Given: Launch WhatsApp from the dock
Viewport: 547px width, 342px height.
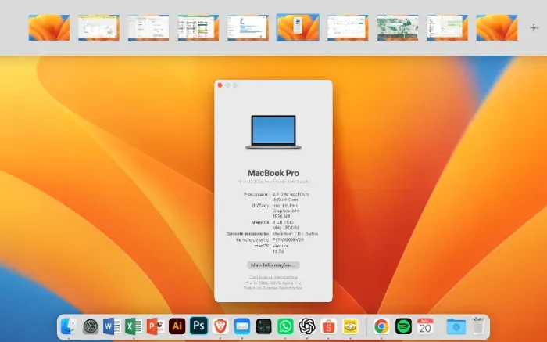Looking at the screenshot, I should 285,326.
